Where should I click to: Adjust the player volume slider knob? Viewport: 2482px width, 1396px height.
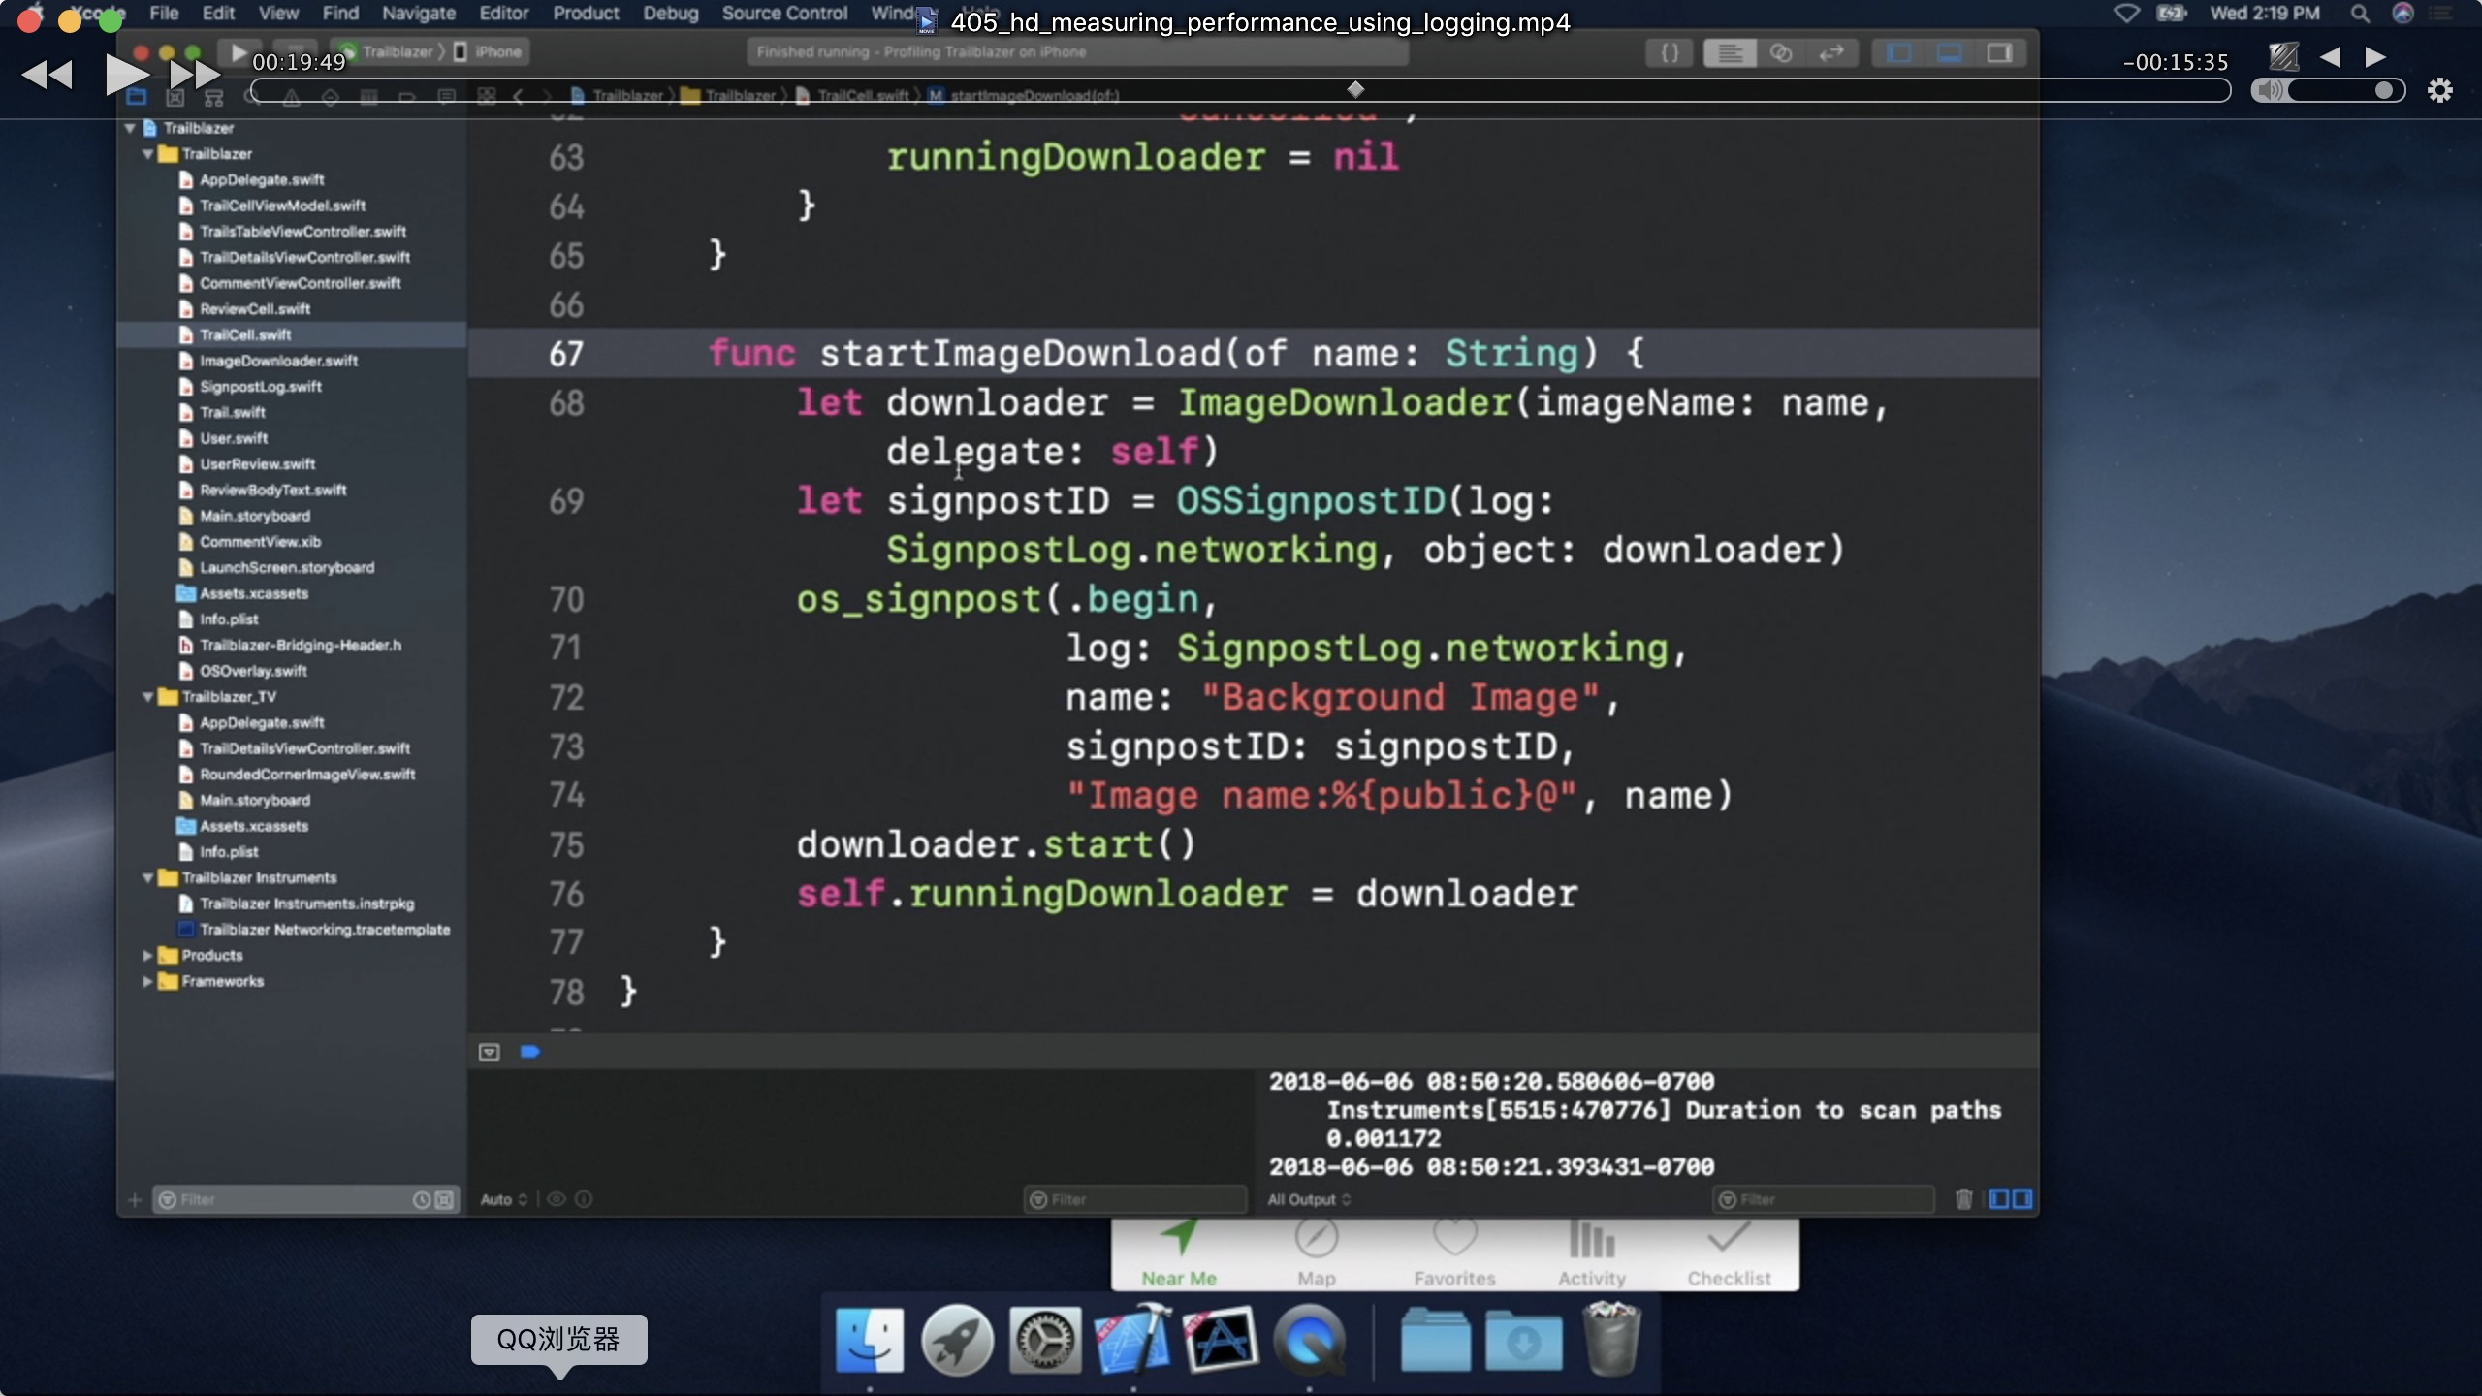tap(2384, 91)
